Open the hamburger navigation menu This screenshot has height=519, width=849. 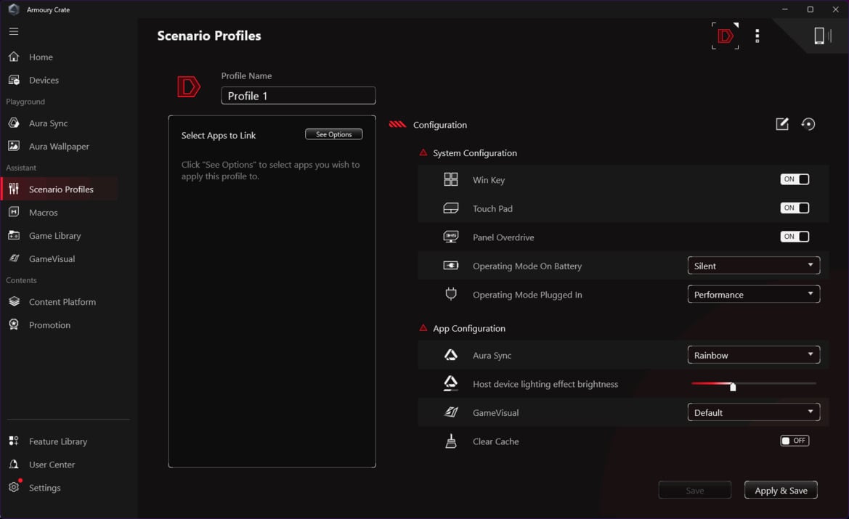[14, 31]
